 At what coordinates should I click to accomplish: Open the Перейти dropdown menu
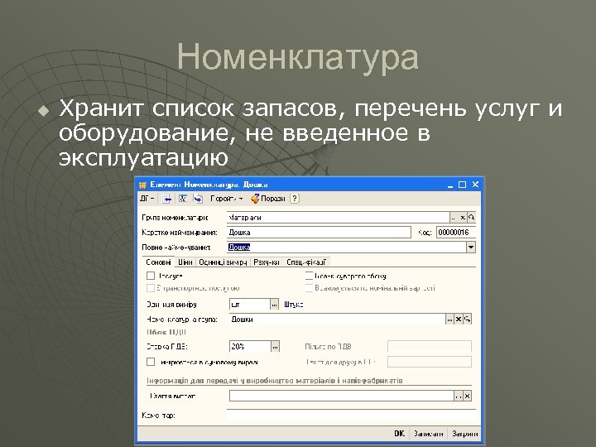(227, 199)
